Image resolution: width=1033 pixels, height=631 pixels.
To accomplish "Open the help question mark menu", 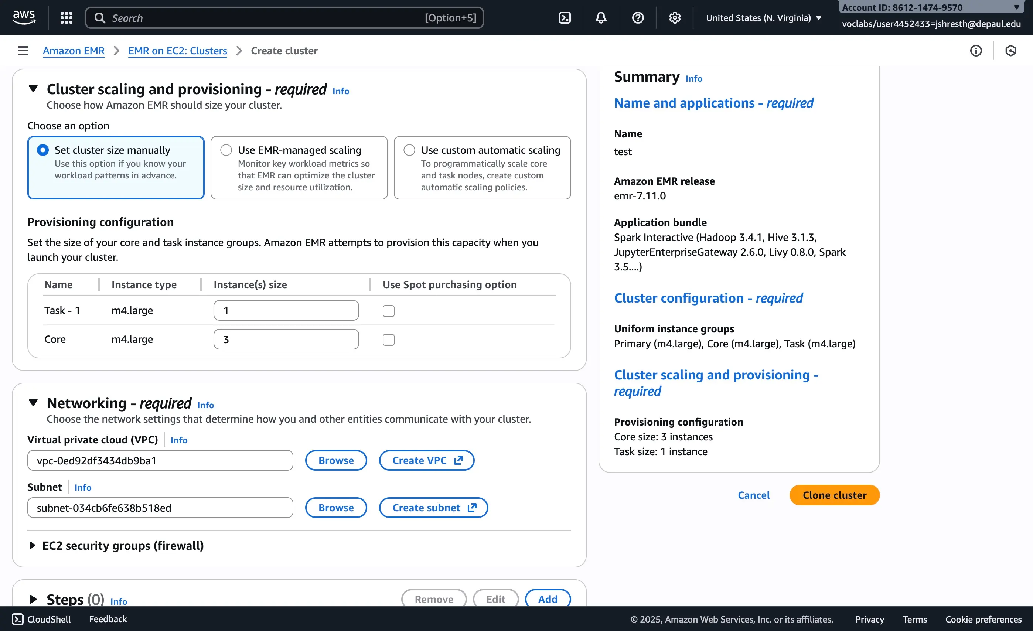I will click(x=638, y=18).
